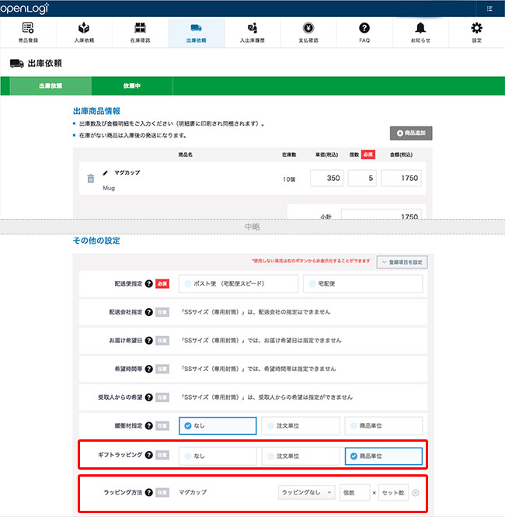Edit the マグカップ item with pencil icon
The height and width of the screenshot is (517, 505).
[x=106, y=173]
